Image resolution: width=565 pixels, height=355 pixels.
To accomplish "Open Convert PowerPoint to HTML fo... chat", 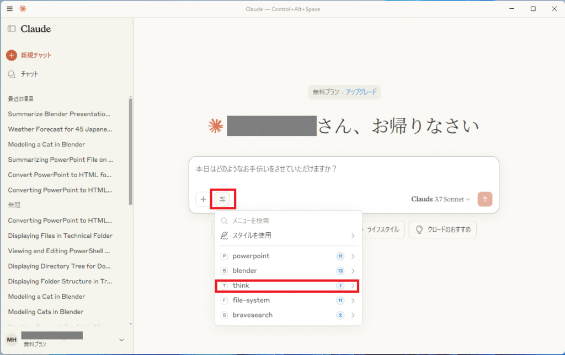I will click(60, 174).
